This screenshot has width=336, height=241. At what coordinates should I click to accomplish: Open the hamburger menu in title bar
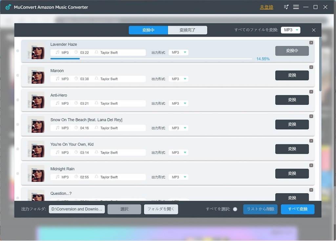click(x=296, y=7)
